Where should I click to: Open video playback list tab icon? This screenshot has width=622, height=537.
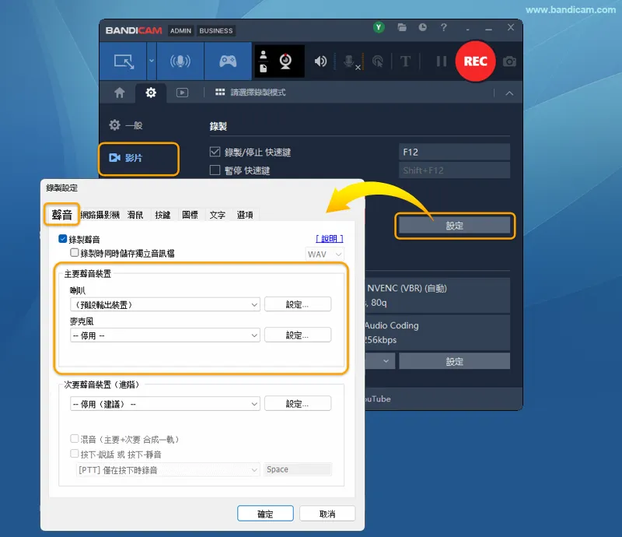coord(182,93)
